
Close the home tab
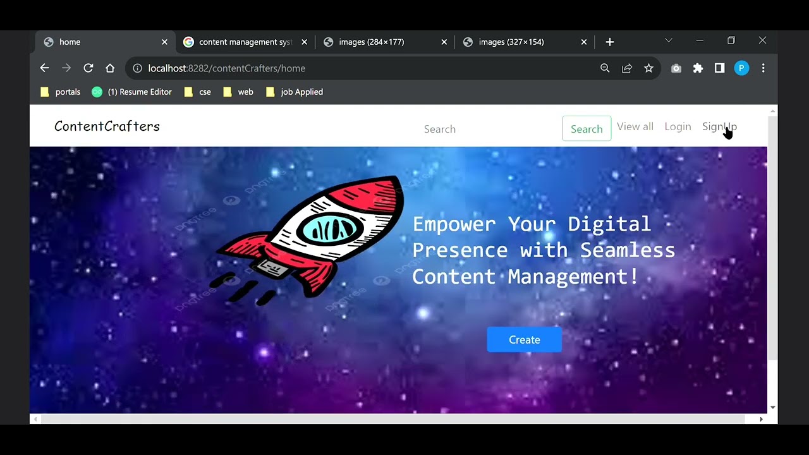point(164,42)
